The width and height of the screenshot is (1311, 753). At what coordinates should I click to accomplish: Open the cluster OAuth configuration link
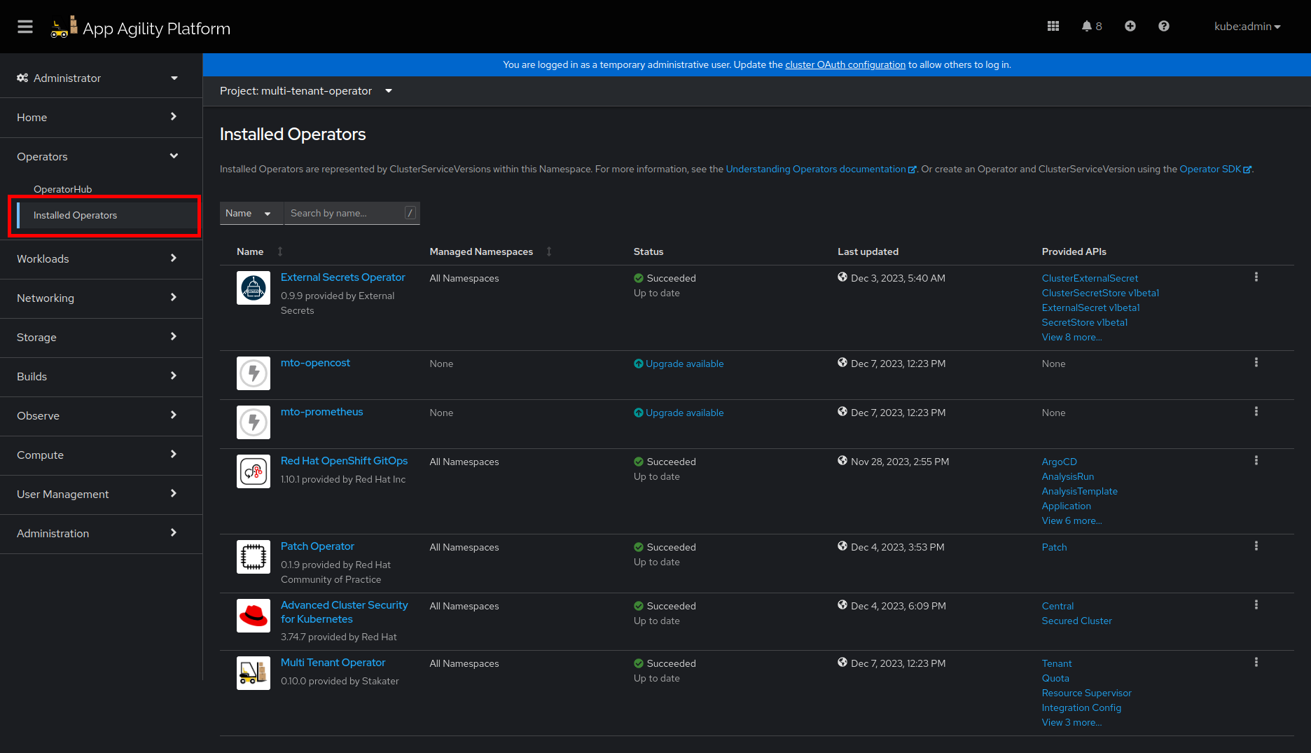845,64
